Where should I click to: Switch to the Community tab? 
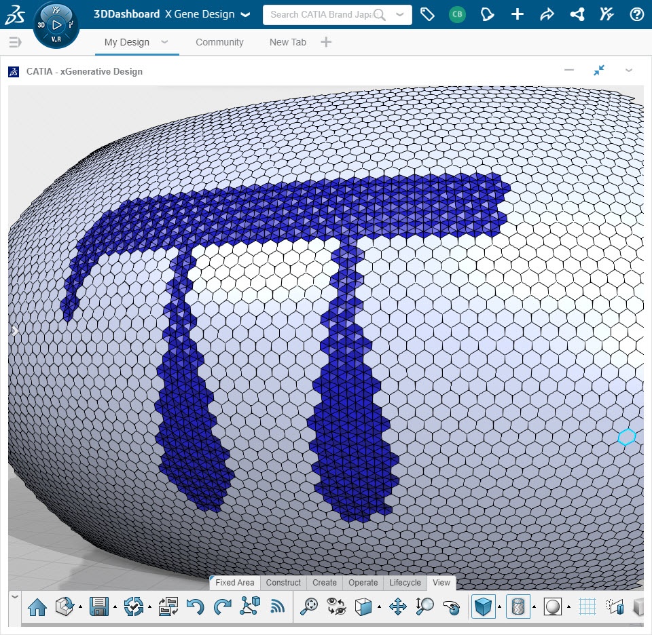[219, 42]
